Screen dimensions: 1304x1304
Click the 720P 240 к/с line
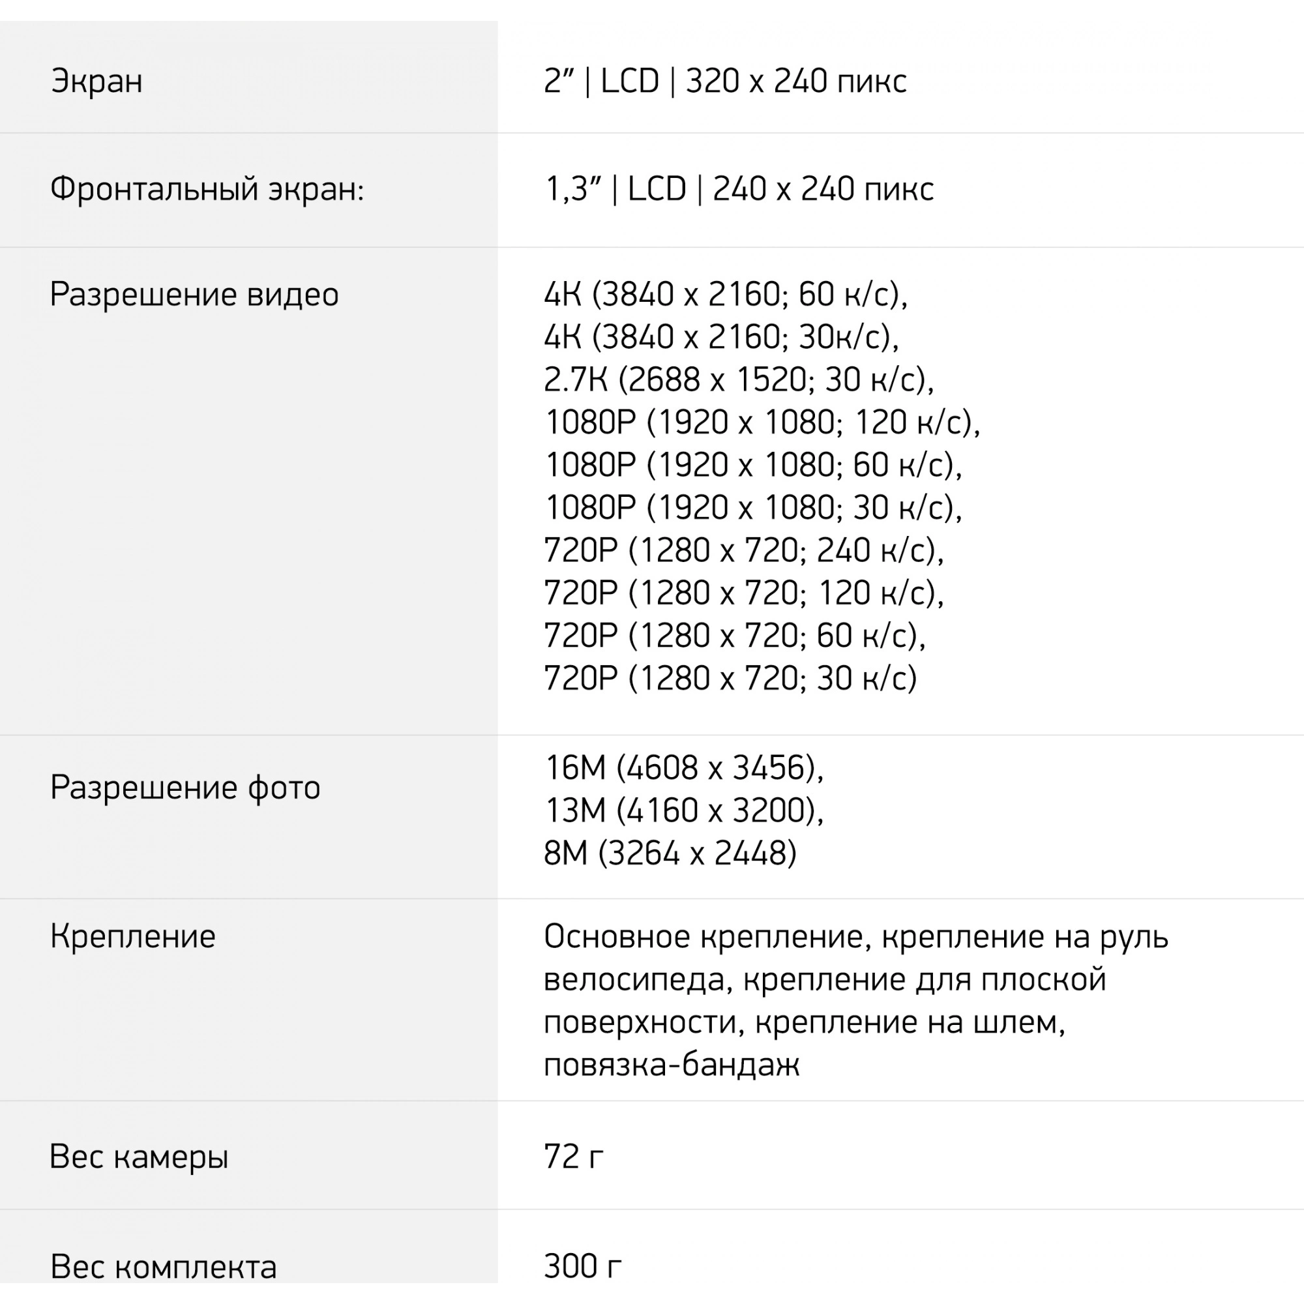(744, 551)
